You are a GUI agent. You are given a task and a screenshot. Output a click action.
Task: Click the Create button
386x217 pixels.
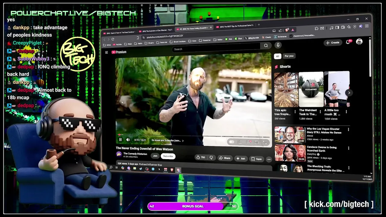[x=332, y=43]
